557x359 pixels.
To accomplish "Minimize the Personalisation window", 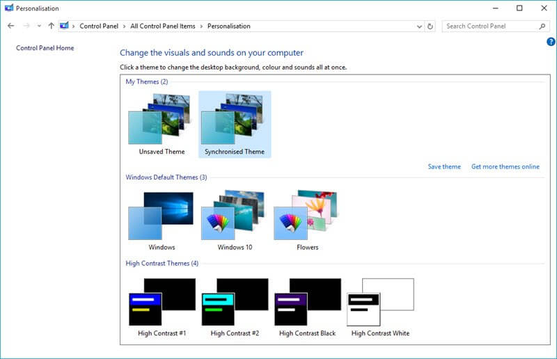I will point(496,8).
